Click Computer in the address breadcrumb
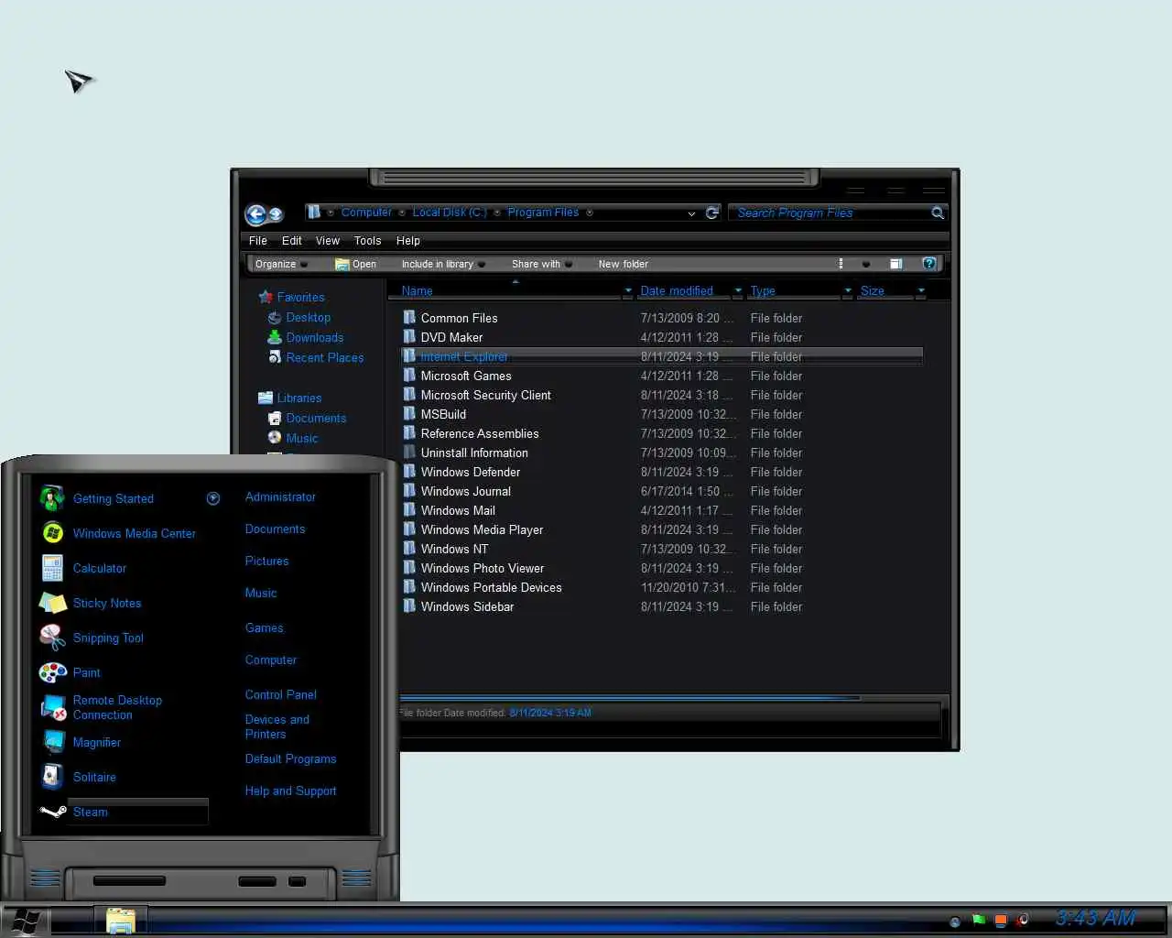The image size is (1172, 938). (366, 213)
